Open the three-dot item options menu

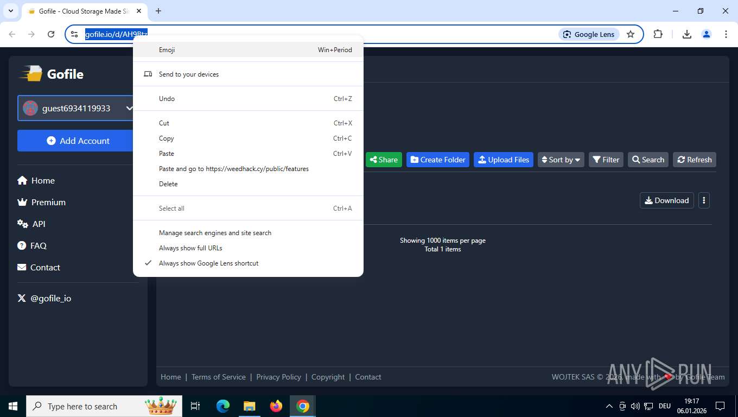pos(704,200)
